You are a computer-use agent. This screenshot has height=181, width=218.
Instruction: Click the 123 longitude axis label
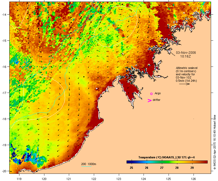(119, 179)
